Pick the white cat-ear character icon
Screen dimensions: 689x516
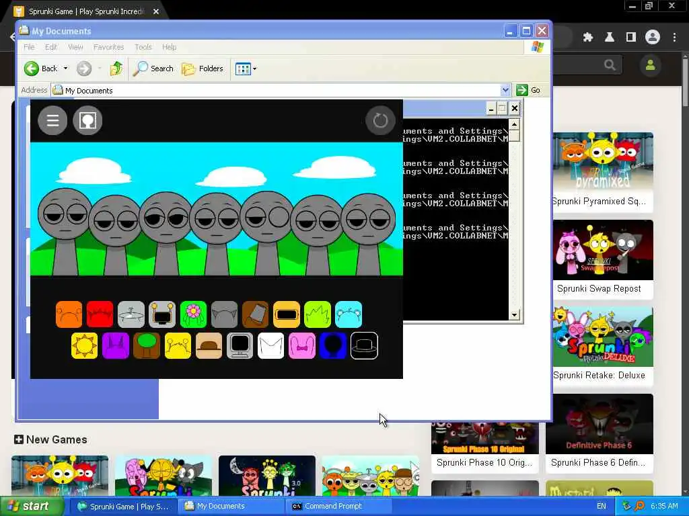[x=270, y=346]
